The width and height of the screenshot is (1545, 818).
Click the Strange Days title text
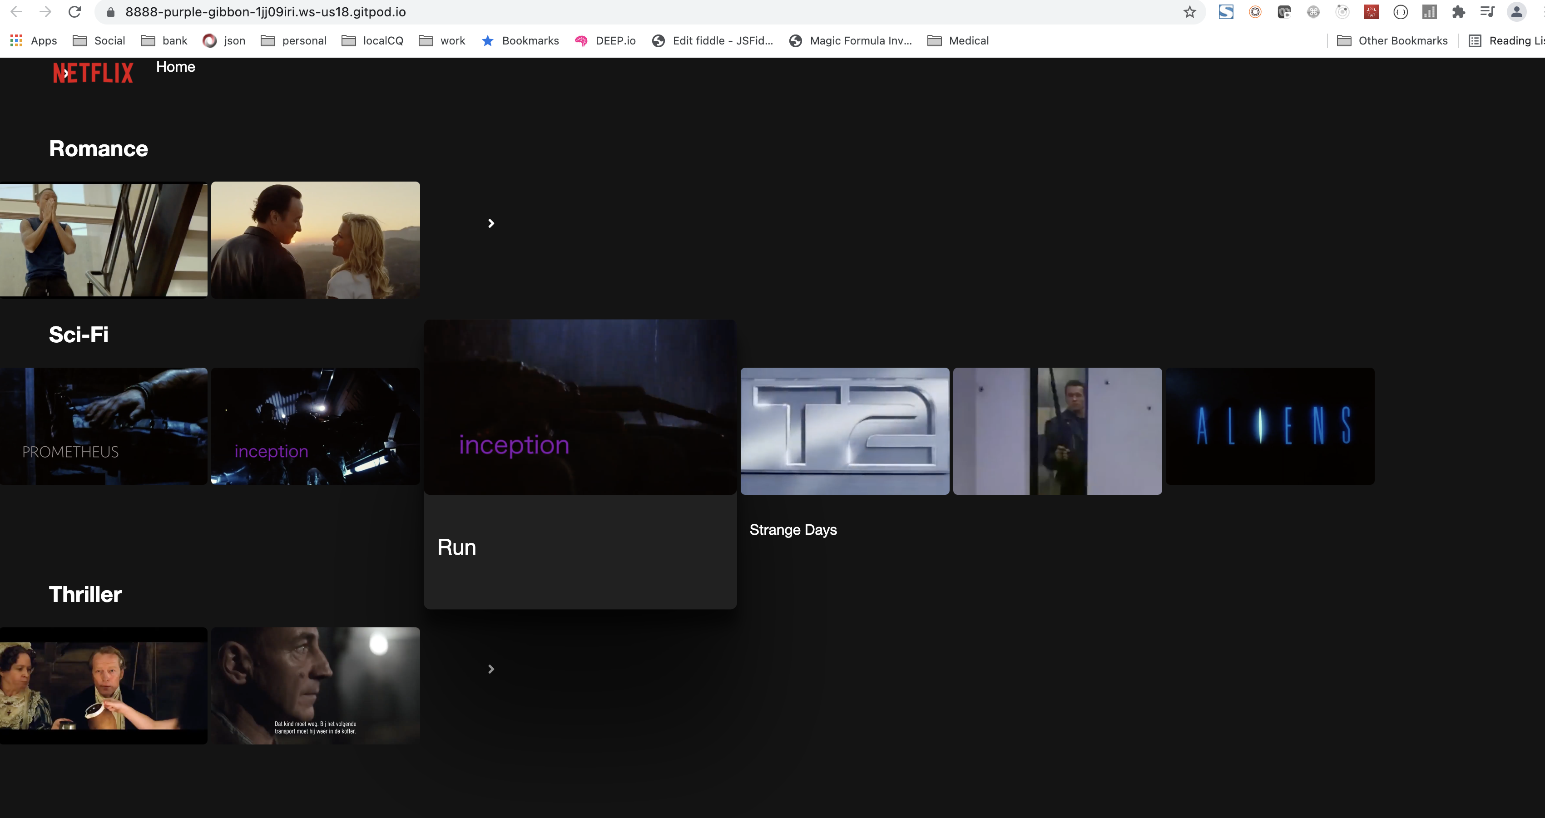coord(793,530)
